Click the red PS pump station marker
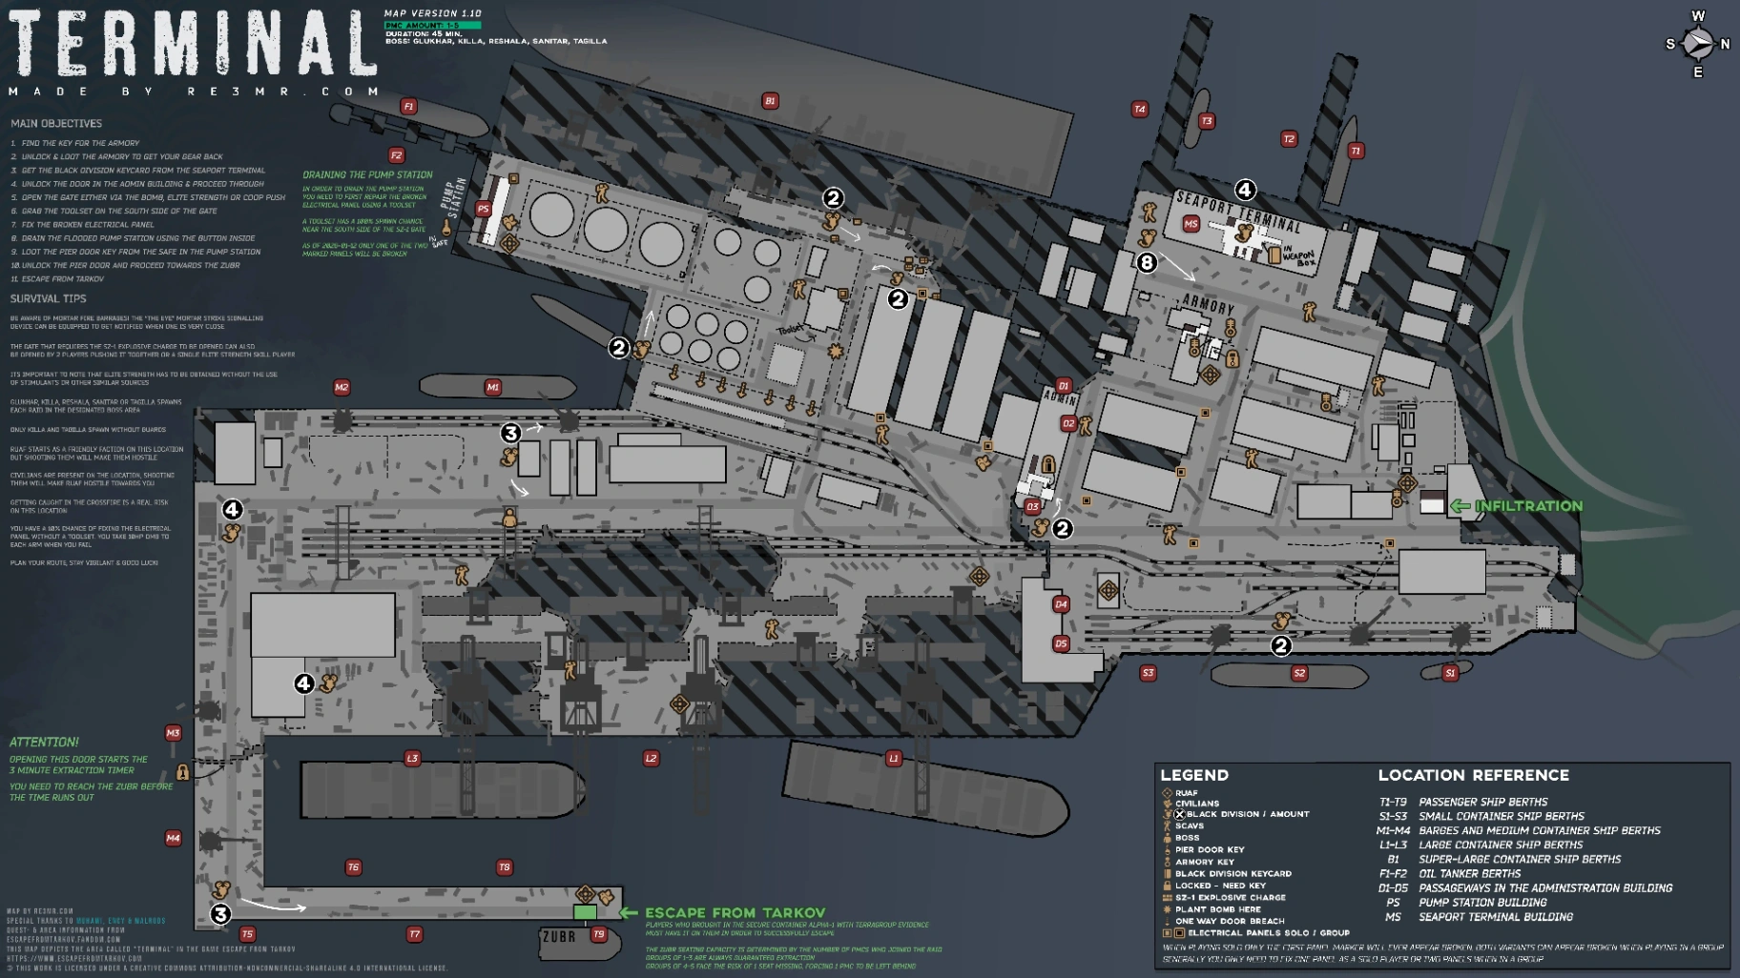Screen dimensions: 1740x978 pyautogui.click(x=484, y=209)
